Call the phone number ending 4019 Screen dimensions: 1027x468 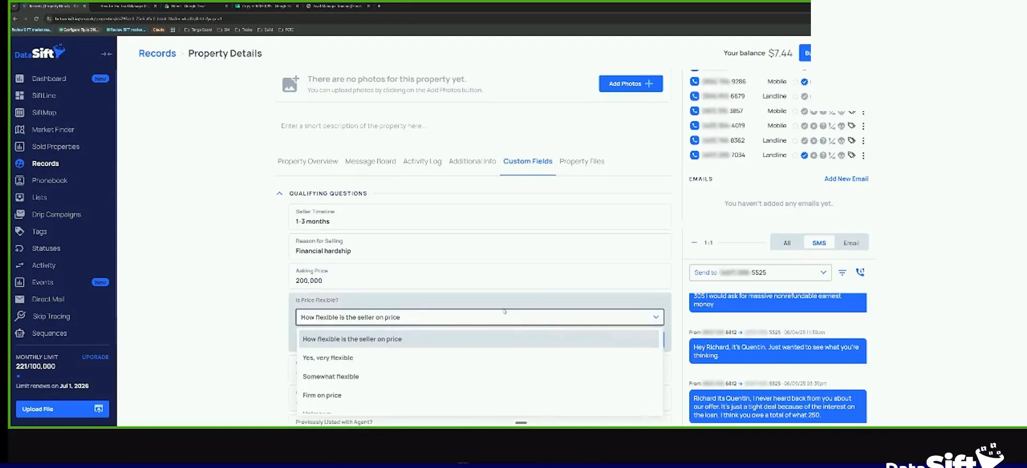[694, 126]
